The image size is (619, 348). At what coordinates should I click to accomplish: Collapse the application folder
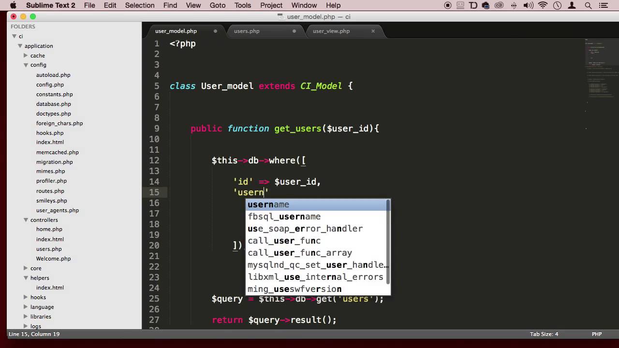(x=20, y=46)
